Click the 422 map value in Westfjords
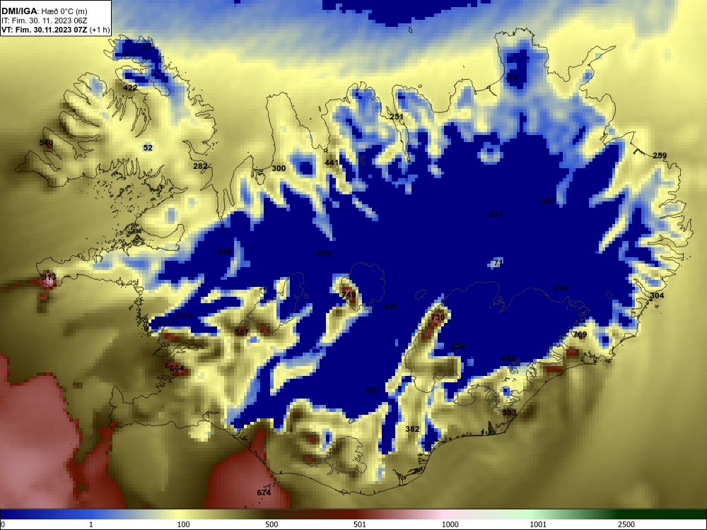Image resolution: width=707 pixels, height=530 pixels. pos(130,88)
